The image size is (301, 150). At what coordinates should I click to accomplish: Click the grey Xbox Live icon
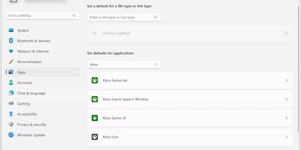(x=95, y=137)
